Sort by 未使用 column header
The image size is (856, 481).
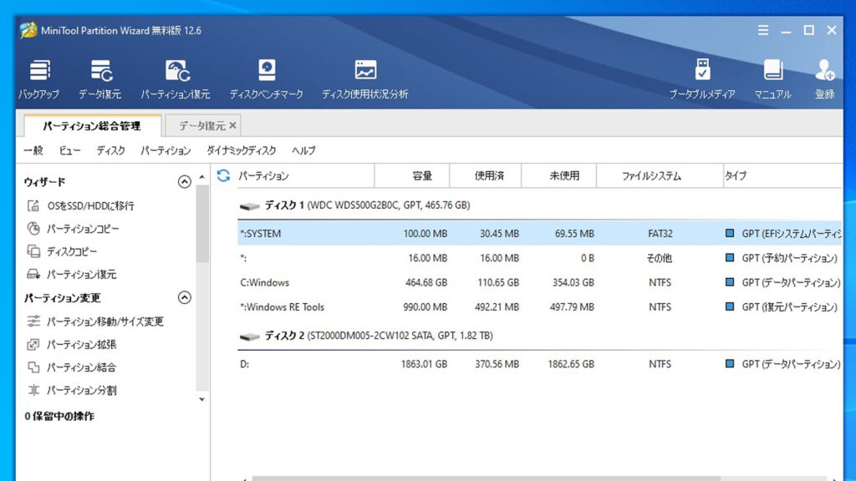click(559, 175)
